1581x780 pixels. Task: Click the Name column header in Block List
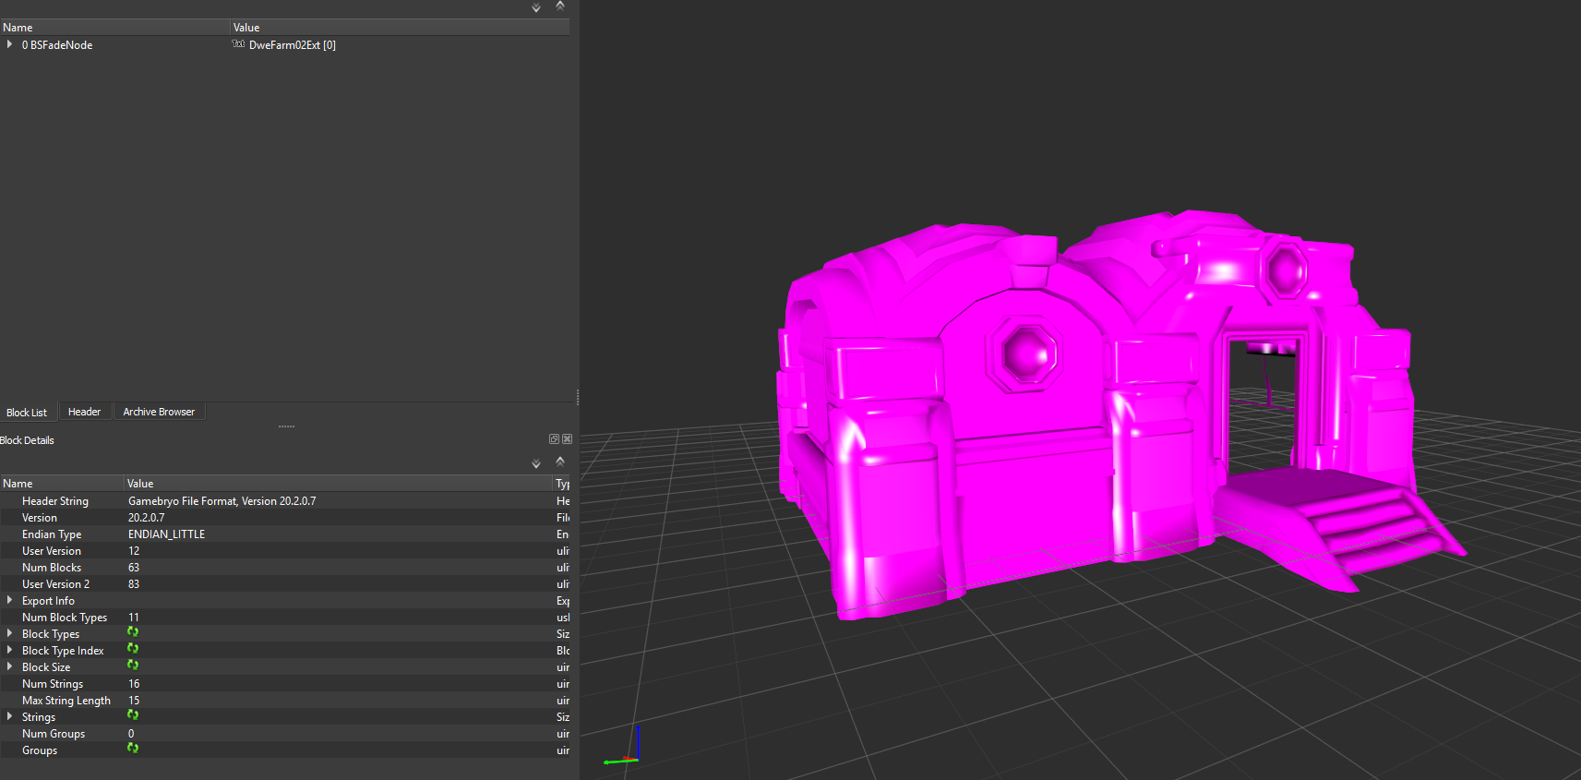coord(114,28)
